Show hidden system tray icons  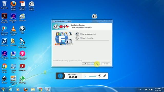(143, 90)
